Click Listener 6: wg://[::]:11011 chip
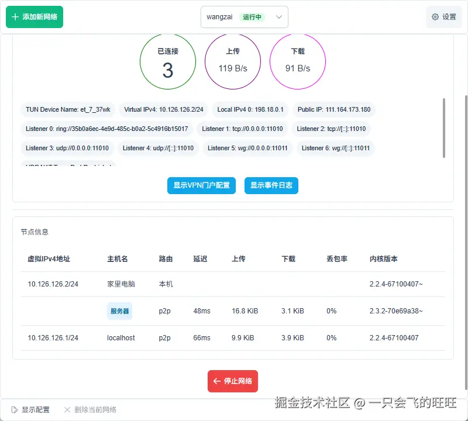This screenshot has width=468, height=421. click(x=336, y=148)
